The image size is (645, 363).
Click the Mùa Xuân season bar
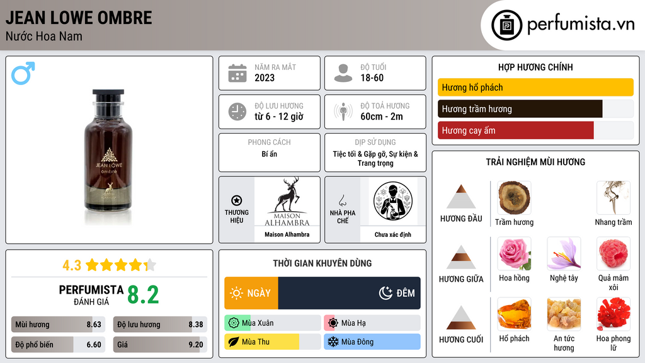point(272,323)
